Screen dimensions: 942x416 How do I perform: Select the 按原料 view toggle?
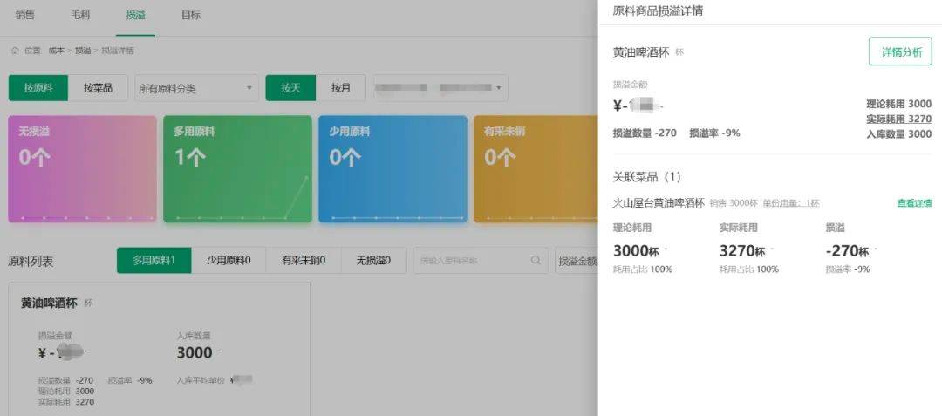(x=38, y=88)
